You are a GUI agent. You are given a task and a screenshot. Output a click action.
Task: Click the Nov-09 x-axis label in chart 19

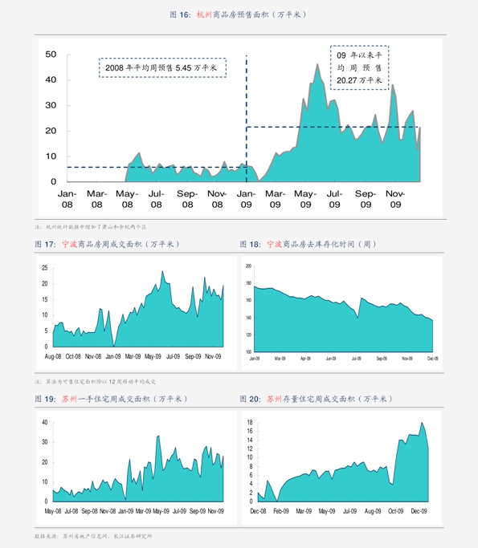click(x=215, y=511)
